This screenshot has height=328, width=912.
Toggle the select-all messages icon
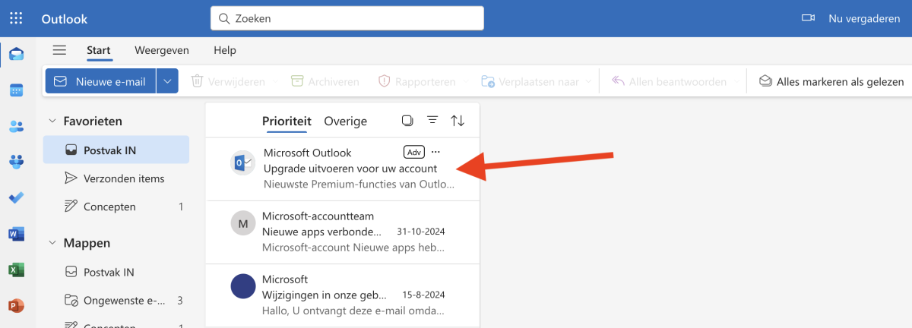coord(407,121)
